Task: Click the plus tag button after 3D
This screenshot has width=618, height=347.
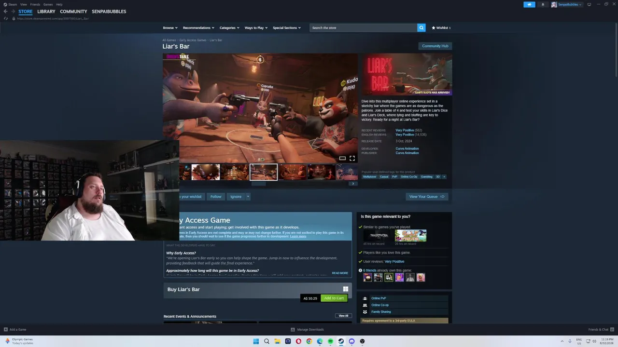Action: 444,177
